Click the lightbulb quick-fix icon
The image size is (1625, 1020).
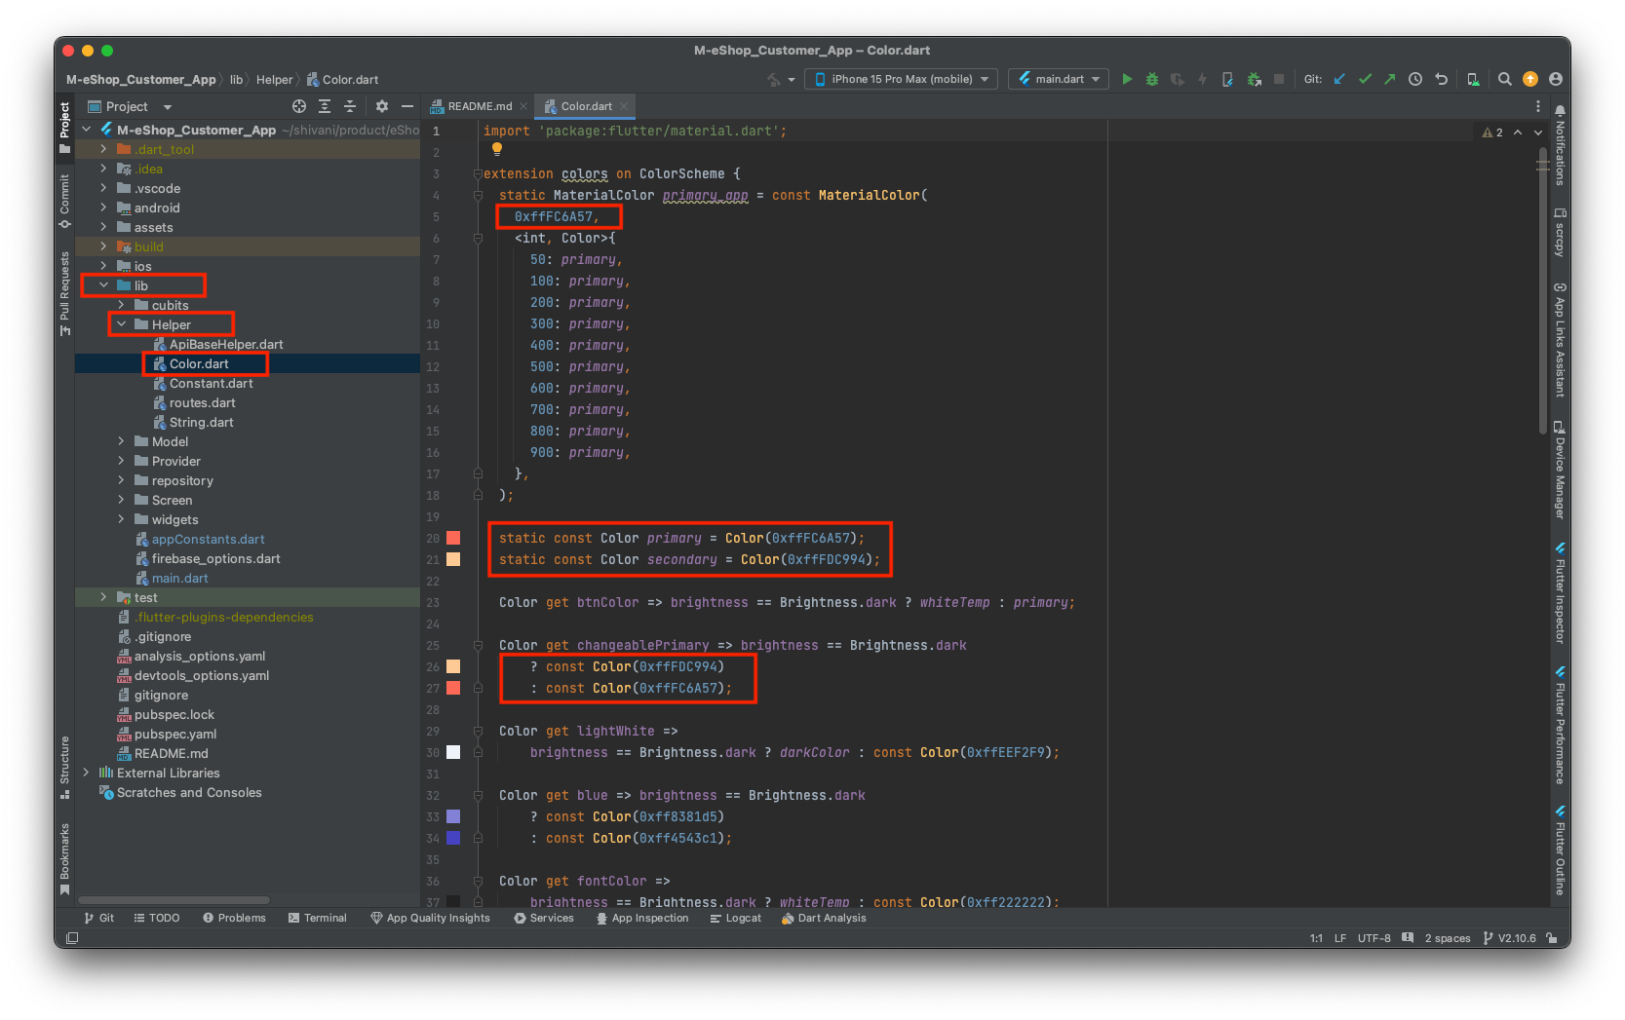pos(497,149)
